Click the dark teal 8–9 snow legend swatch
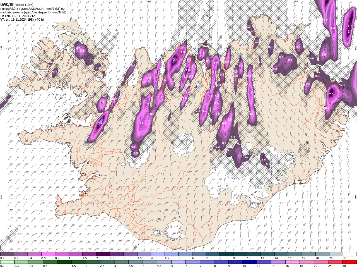This screenshot has width=357, height=268. [226, 254]
